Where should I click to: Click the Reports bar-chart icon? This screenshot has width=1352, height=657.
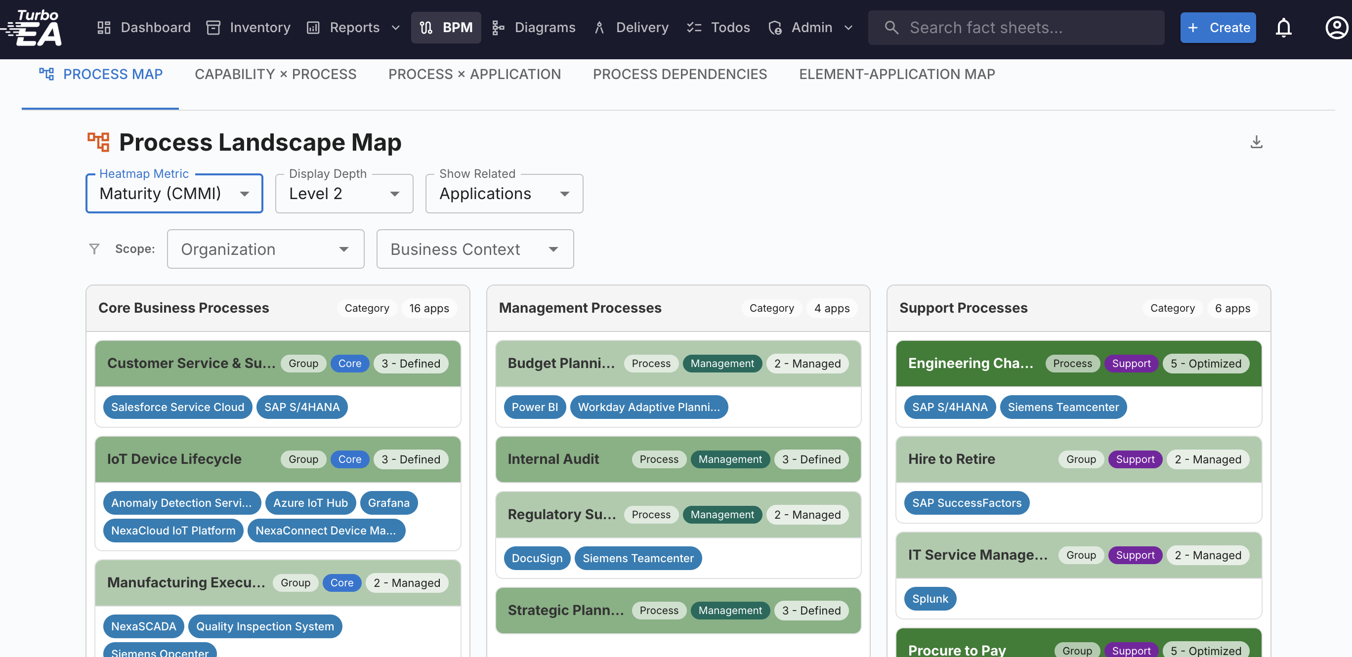click(313, 27)
